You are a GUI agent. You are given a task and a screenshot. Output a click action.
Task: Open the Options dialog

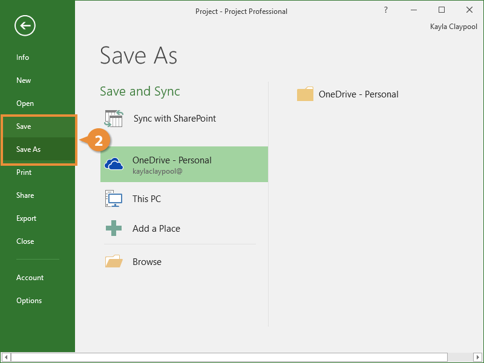coord(29,301)
